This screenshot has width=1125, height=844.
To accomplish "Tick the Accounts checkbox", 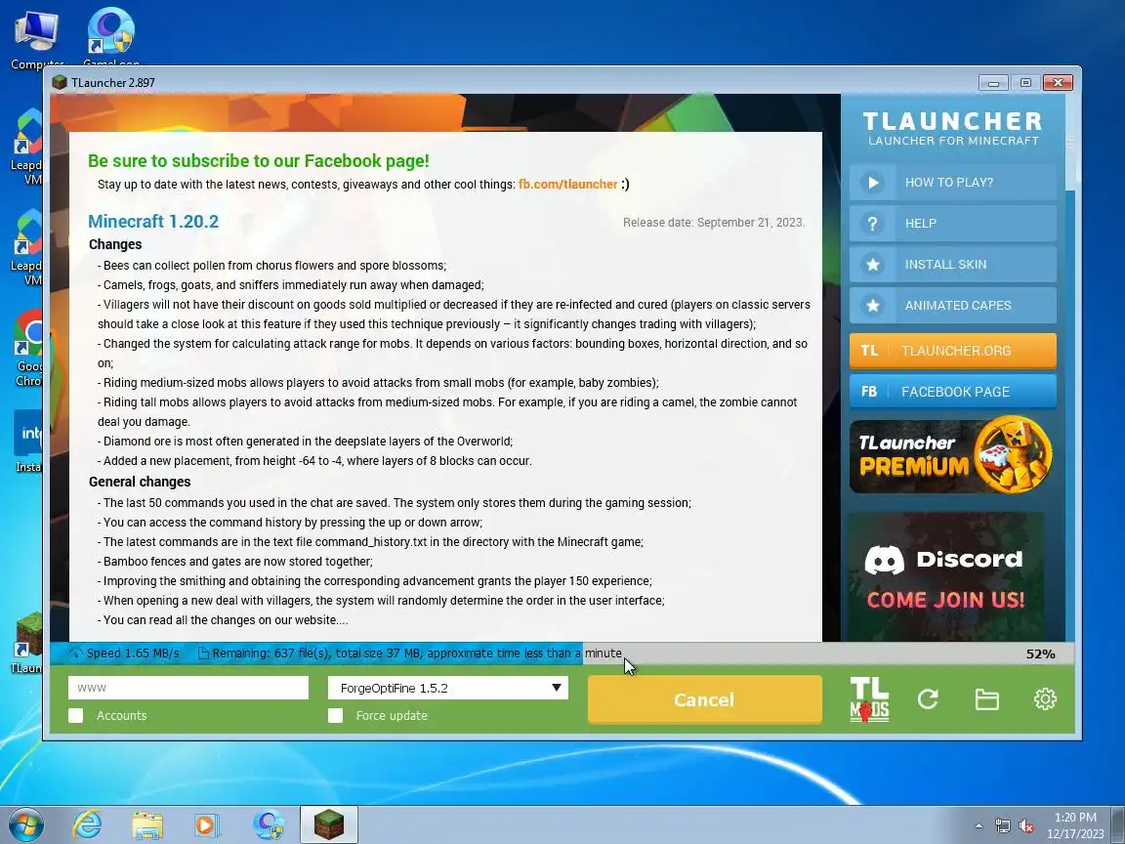I will point(75,715).
